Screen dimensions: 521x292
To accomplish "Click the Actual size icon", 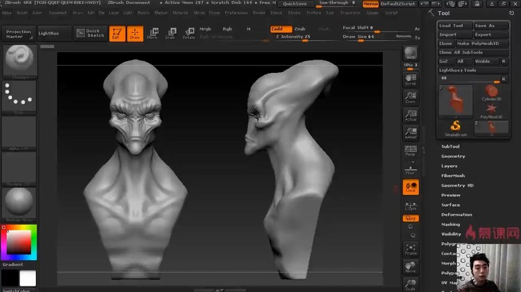I will (x=411, y=115).
